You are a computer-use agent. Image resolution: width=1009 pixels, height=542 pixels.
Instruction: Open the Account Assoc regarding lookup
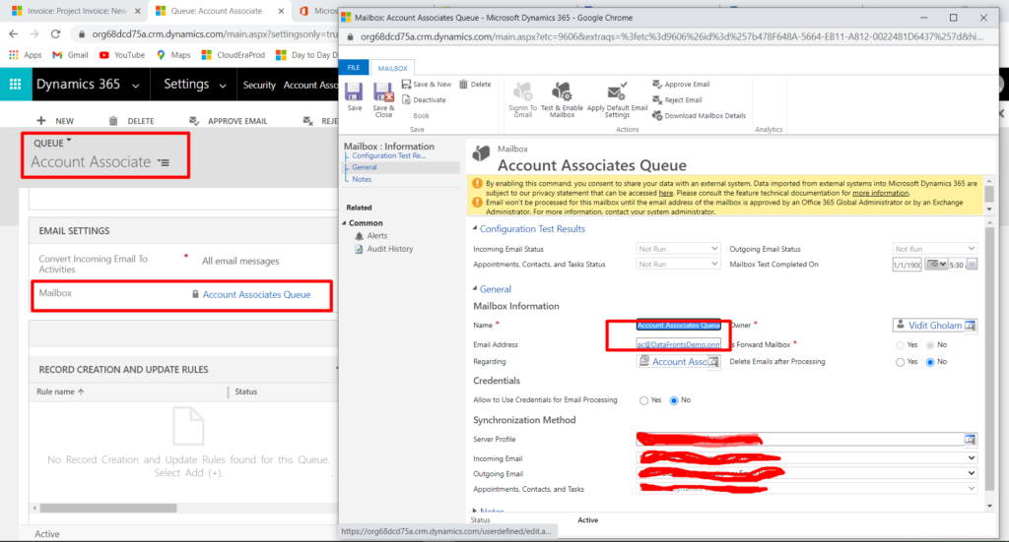[x=680, y=362]
